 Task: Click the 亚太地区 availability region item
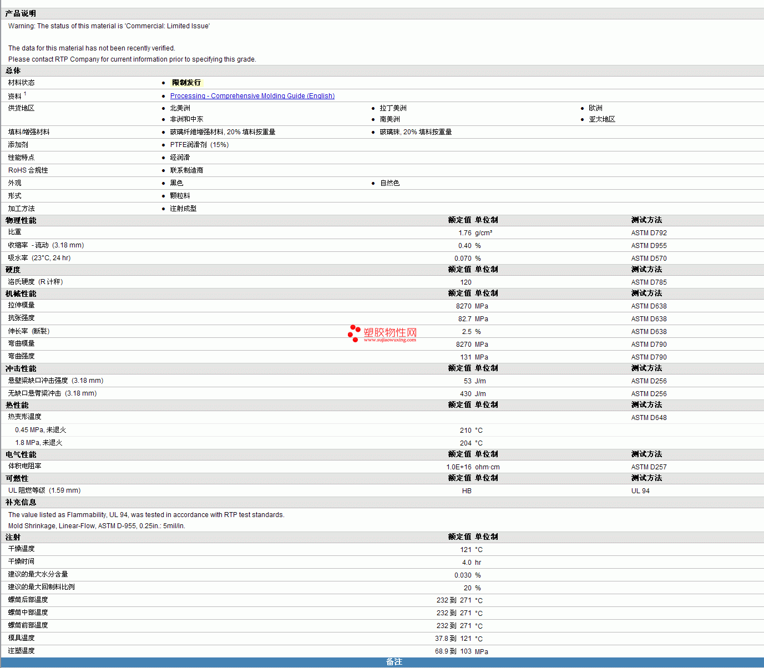pyautogui.click(x=602, y=119)
